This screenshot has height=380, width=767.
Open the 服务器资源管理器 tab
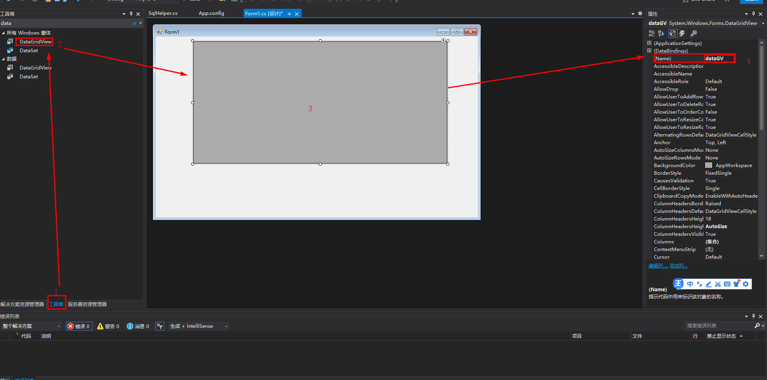(87, 304)
